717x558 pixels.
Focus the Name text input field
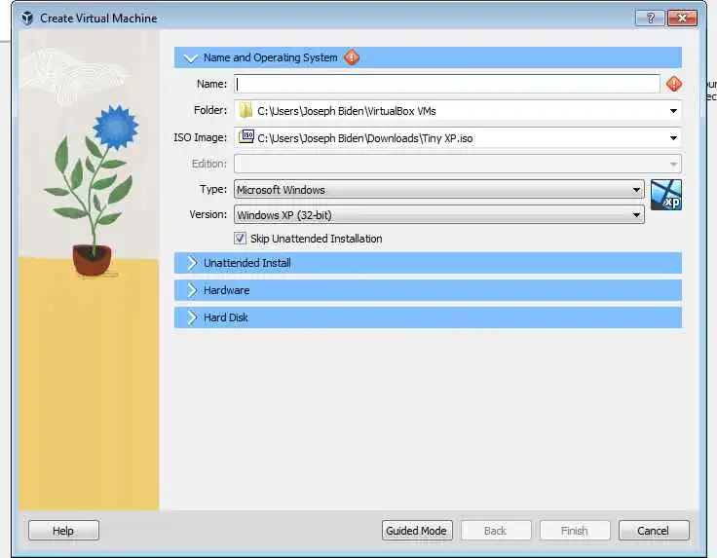pyautogui.click(x=447, y=84)
